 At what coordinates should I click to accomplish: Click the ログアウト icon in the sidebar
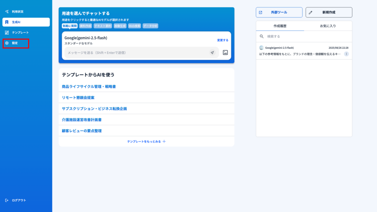7,200
